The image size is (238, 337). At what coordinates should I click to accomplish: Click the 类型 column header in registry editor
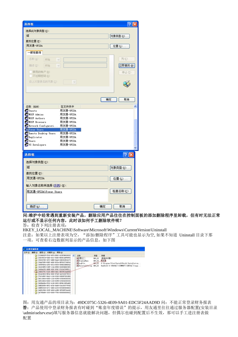[96, 256]
